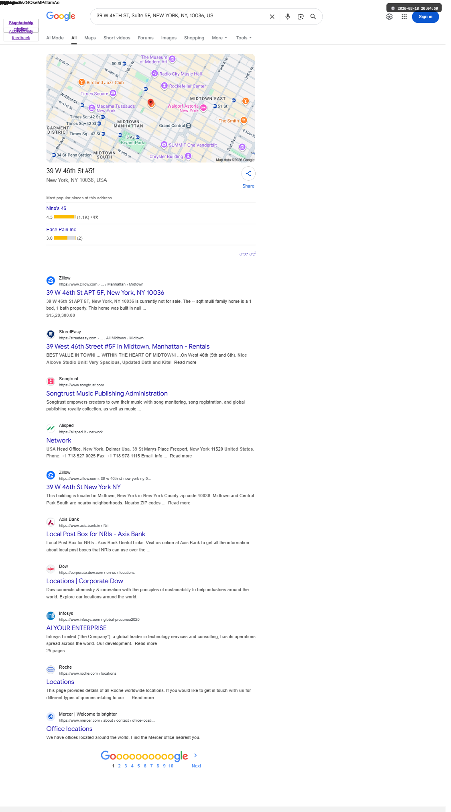Select Madame Tussauds New York map marker
The image size is (451, 812).
[x=91, y=108]
